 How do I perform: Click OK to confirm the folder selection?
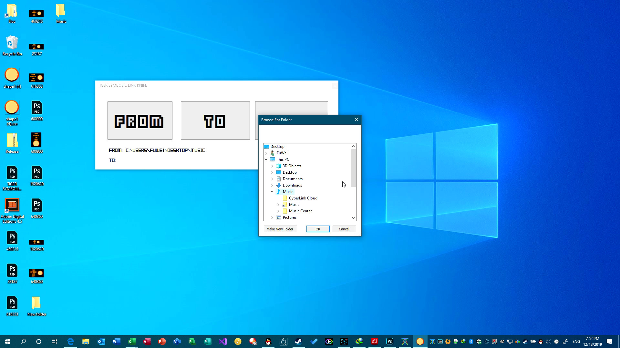[318, 229]
